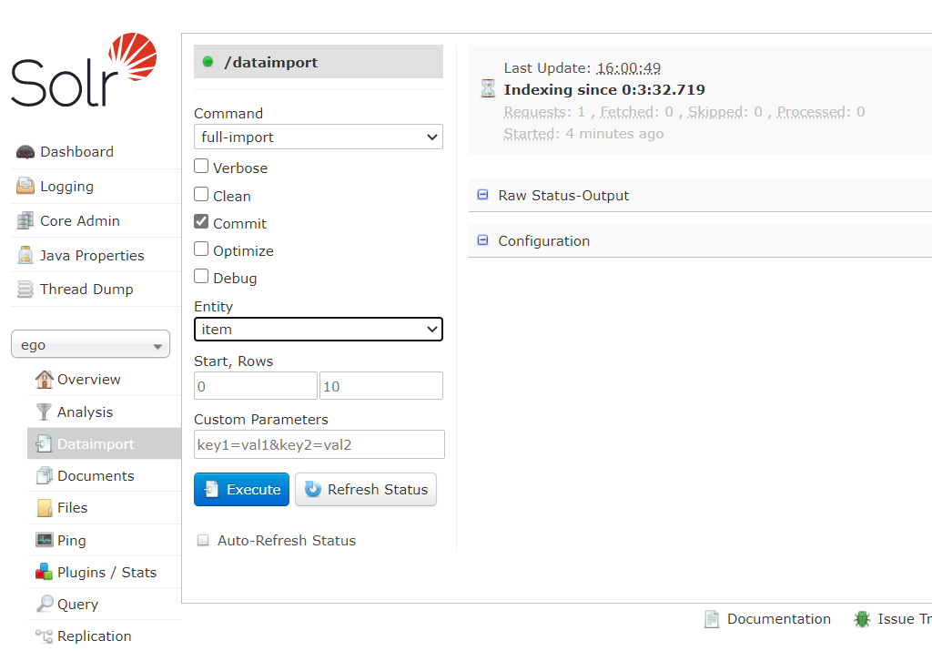Open the Plugins / Stats page

[x=107, y=572]
